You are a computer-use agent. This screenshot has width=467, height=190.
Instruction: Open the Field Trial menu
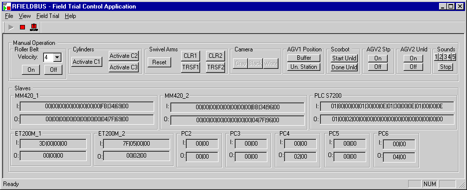48,16
